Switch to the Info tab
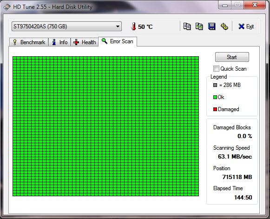Viewport: 270px width, 219px height. pos(59,42)
